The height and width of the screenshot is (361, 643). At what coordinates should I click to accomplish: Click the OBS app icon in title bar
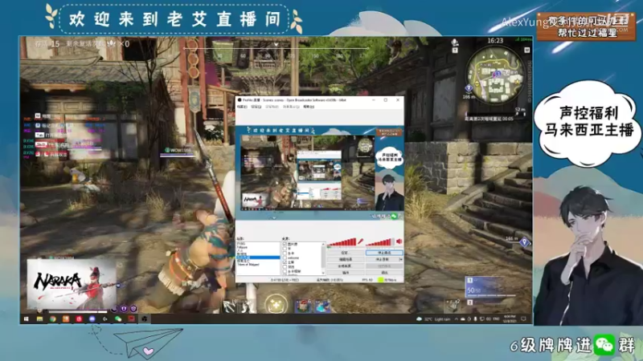point(240,99)
